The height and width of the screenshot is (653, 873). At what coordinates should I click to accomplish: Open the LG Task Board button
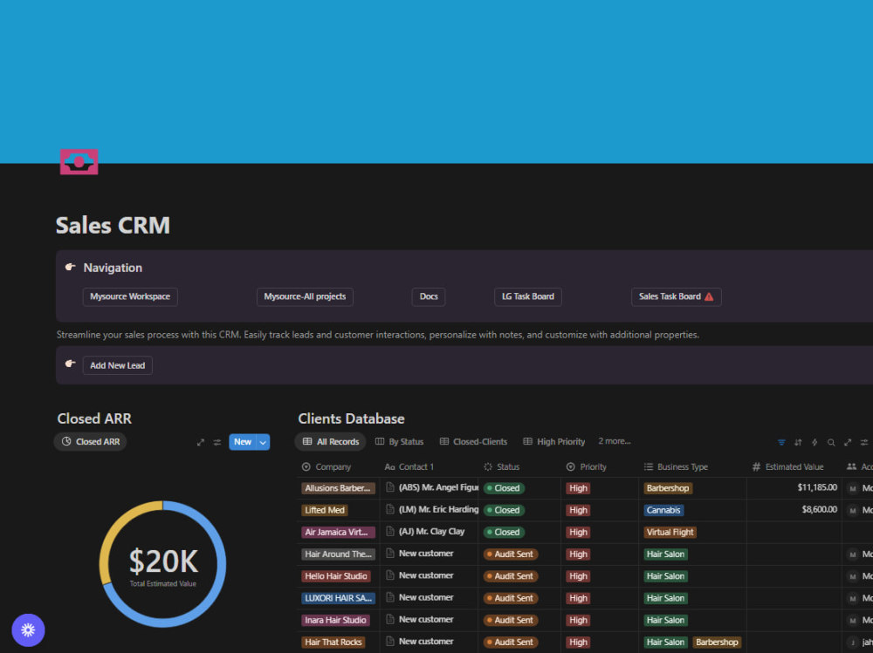[528, 296]
